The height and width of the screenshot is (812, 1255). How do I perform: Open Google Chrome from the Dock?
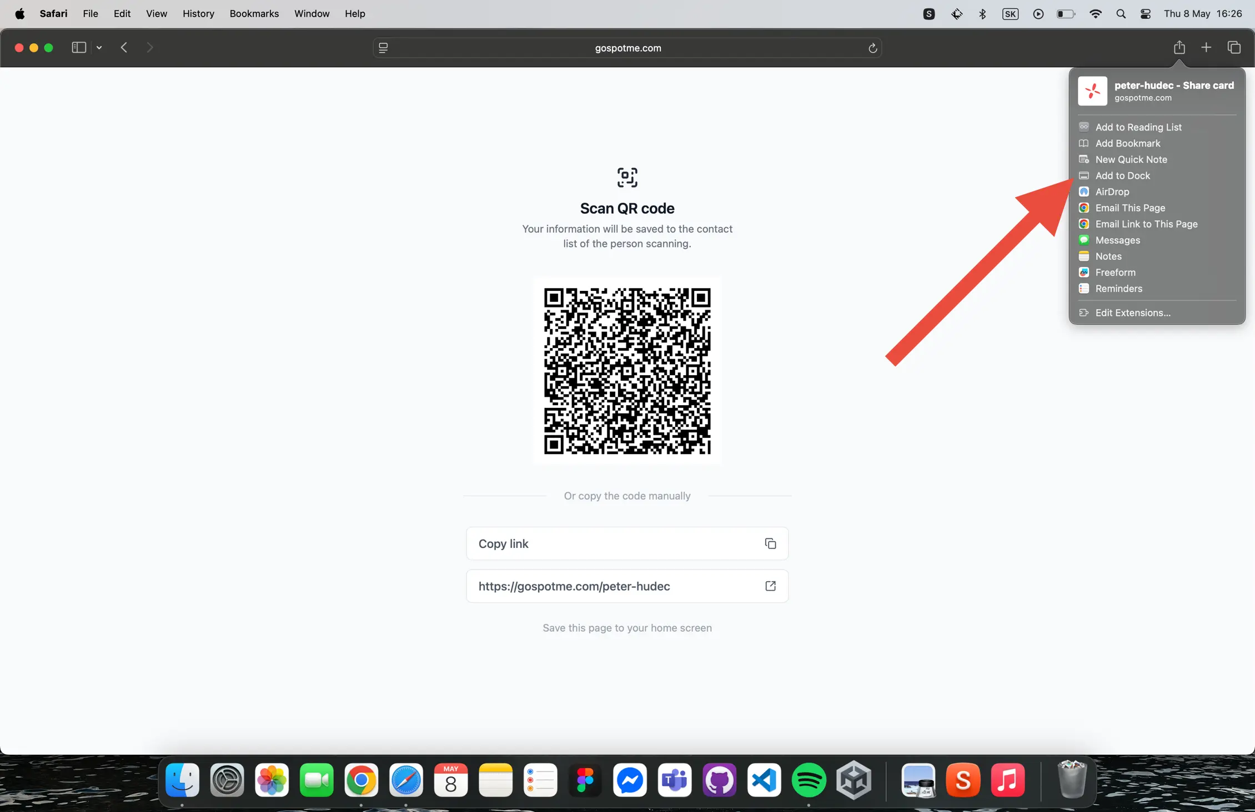(361, 780)
